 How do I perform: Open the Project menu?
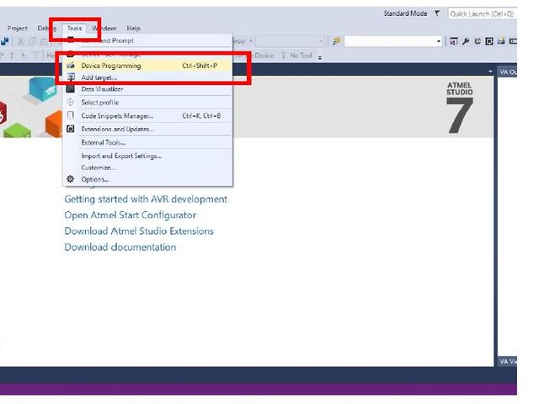click(x=17, y=28)
